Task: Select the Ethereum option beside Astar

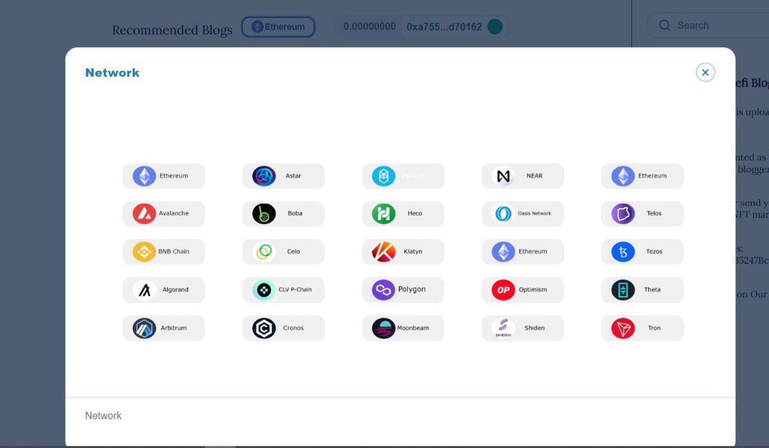Action: [x=164, y=176]
